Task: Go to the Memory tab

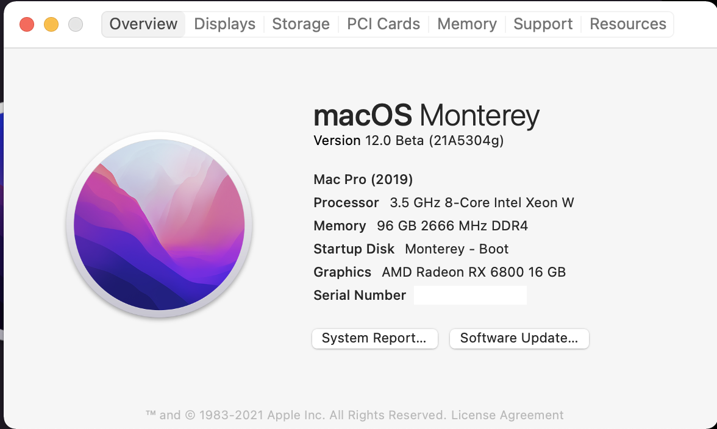Action: click(467, 24)
